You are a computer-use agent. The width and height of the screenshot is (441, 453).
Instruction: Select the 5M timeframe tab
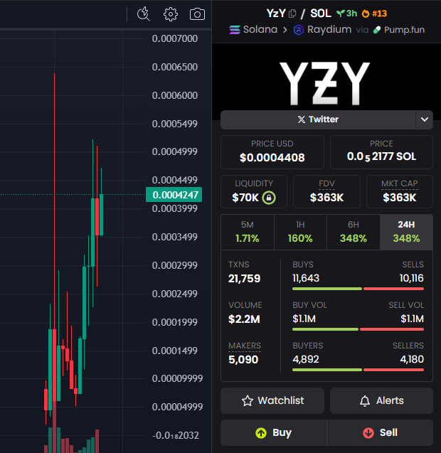[x=248, y=232]
